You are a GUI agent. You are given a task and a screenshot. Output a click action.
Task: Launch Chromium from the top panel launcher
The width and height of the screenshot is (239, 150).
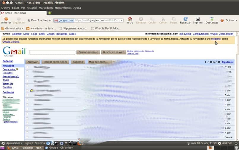(48, 143)
